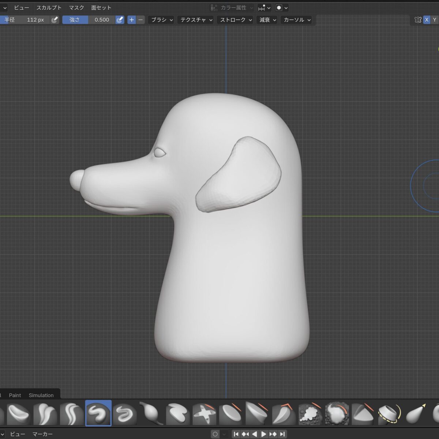Expand the ストローク settings dropdown

click(236, 20)
